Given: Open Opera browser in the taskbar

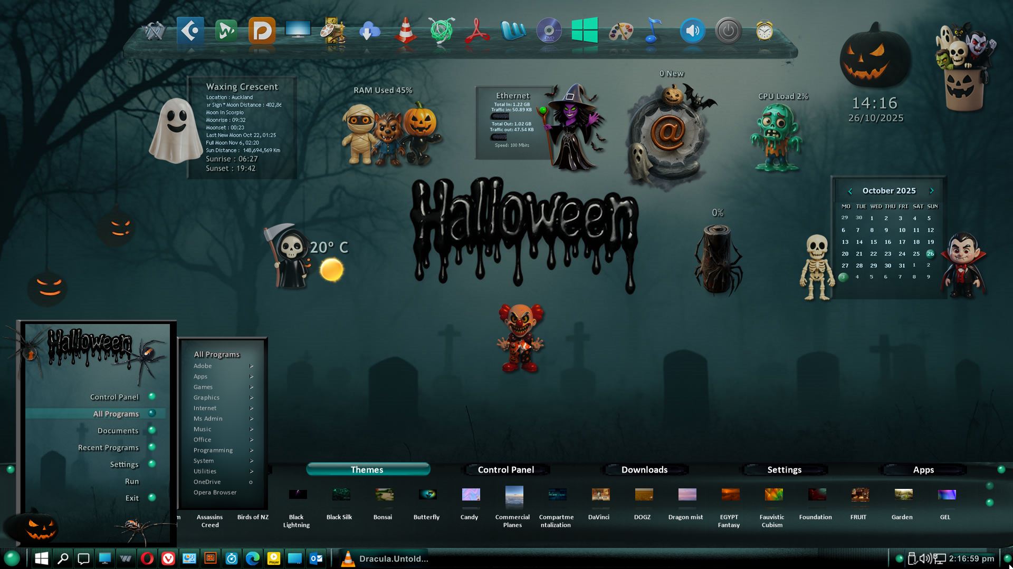Looking at the screenshot, I should click(x=147, y=558).
